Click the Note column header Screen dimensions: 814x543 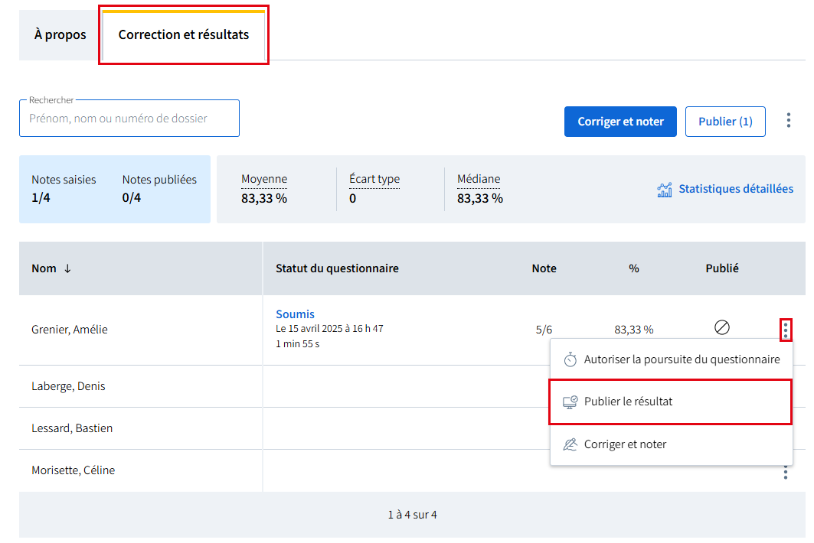[x=544, y=268]
